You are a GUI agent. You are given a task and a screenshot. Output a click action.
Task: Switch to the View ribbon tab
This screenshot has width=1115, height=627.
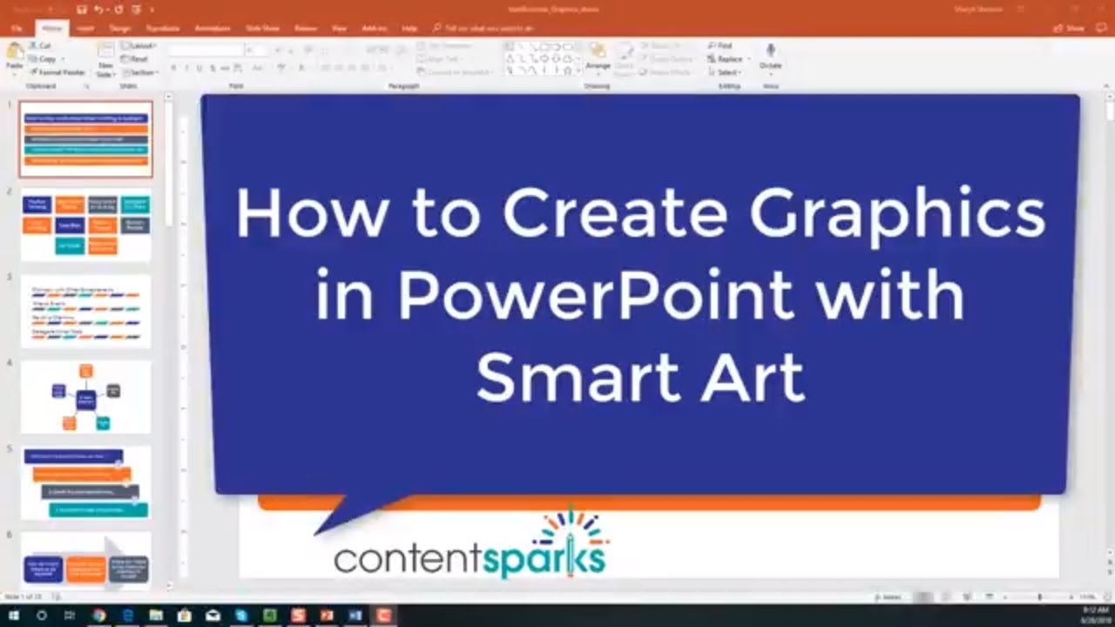339,28
